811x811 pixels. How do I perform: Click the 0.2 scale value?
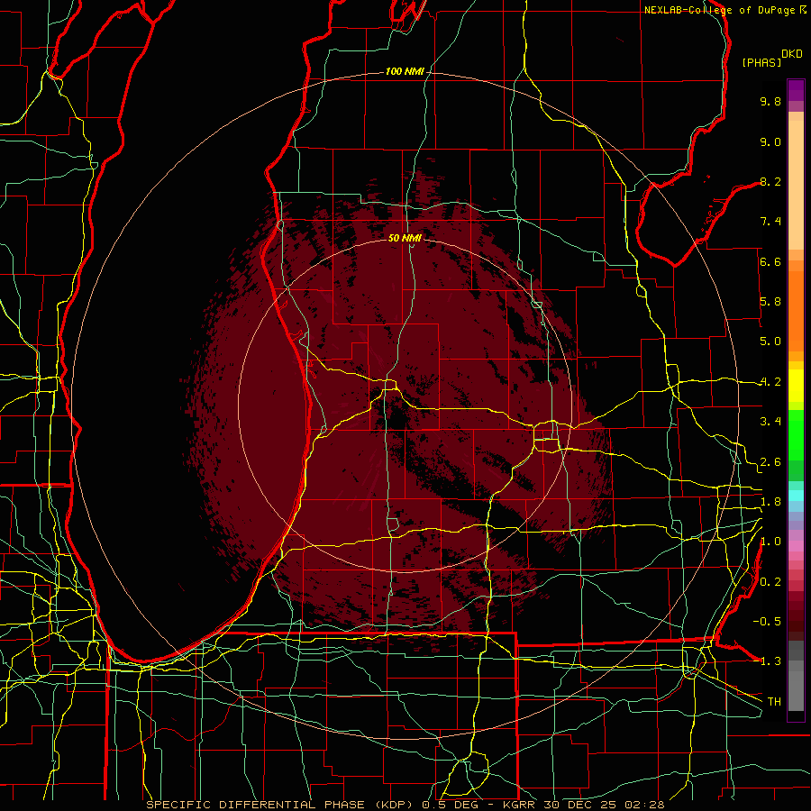(770, 582)
